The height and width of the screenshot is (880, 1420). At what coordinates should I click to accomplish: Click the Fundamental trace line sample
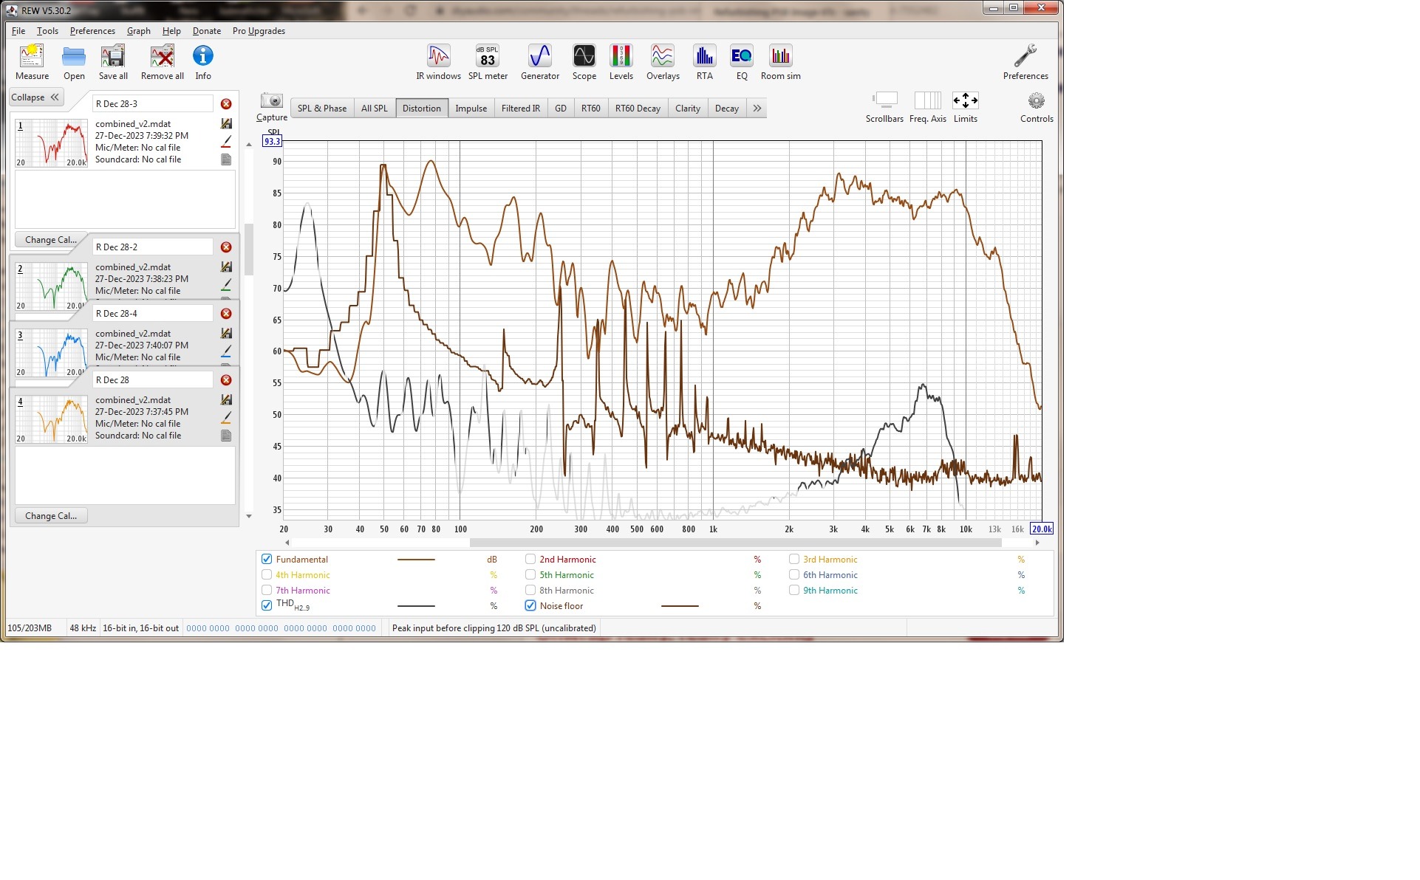click(416, 560)
